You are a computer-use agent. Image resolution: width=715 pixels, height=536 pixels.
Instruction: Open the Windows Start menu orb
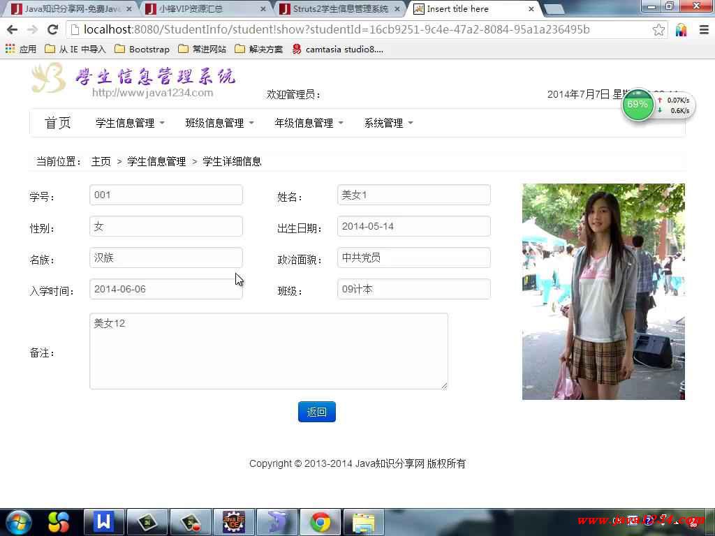click(x=17, y=522)
